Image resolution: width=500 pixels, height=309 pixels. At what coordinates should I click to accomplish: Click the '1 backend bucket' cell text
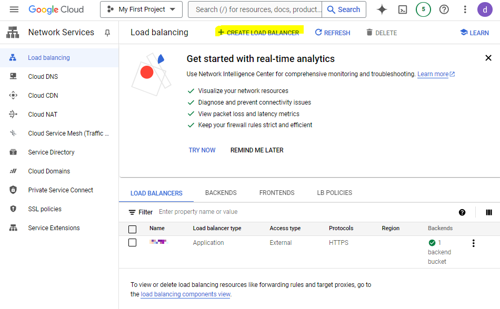pos(439,252)
